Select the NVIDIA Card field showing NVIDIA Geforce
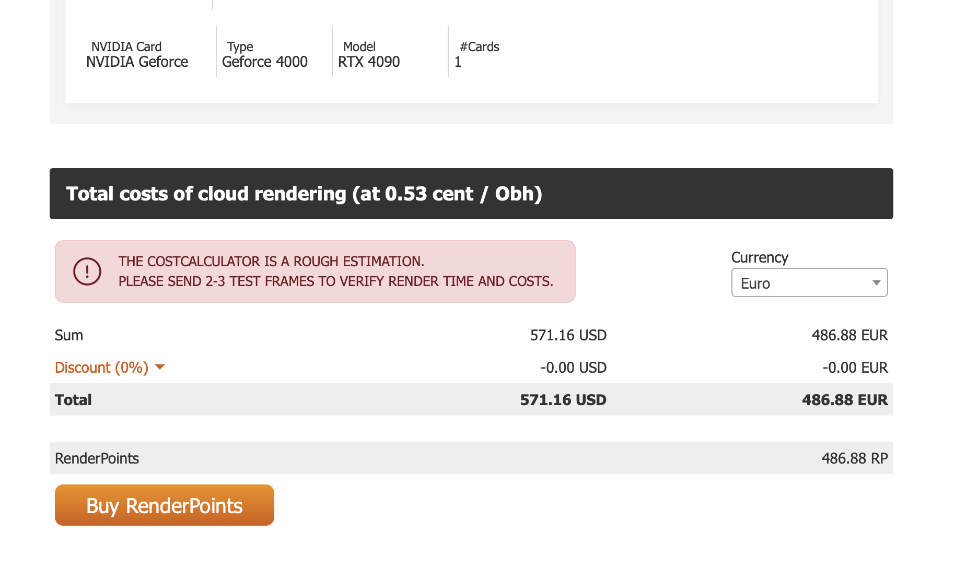The image size is (955, 569). click(x=137, y=62)
